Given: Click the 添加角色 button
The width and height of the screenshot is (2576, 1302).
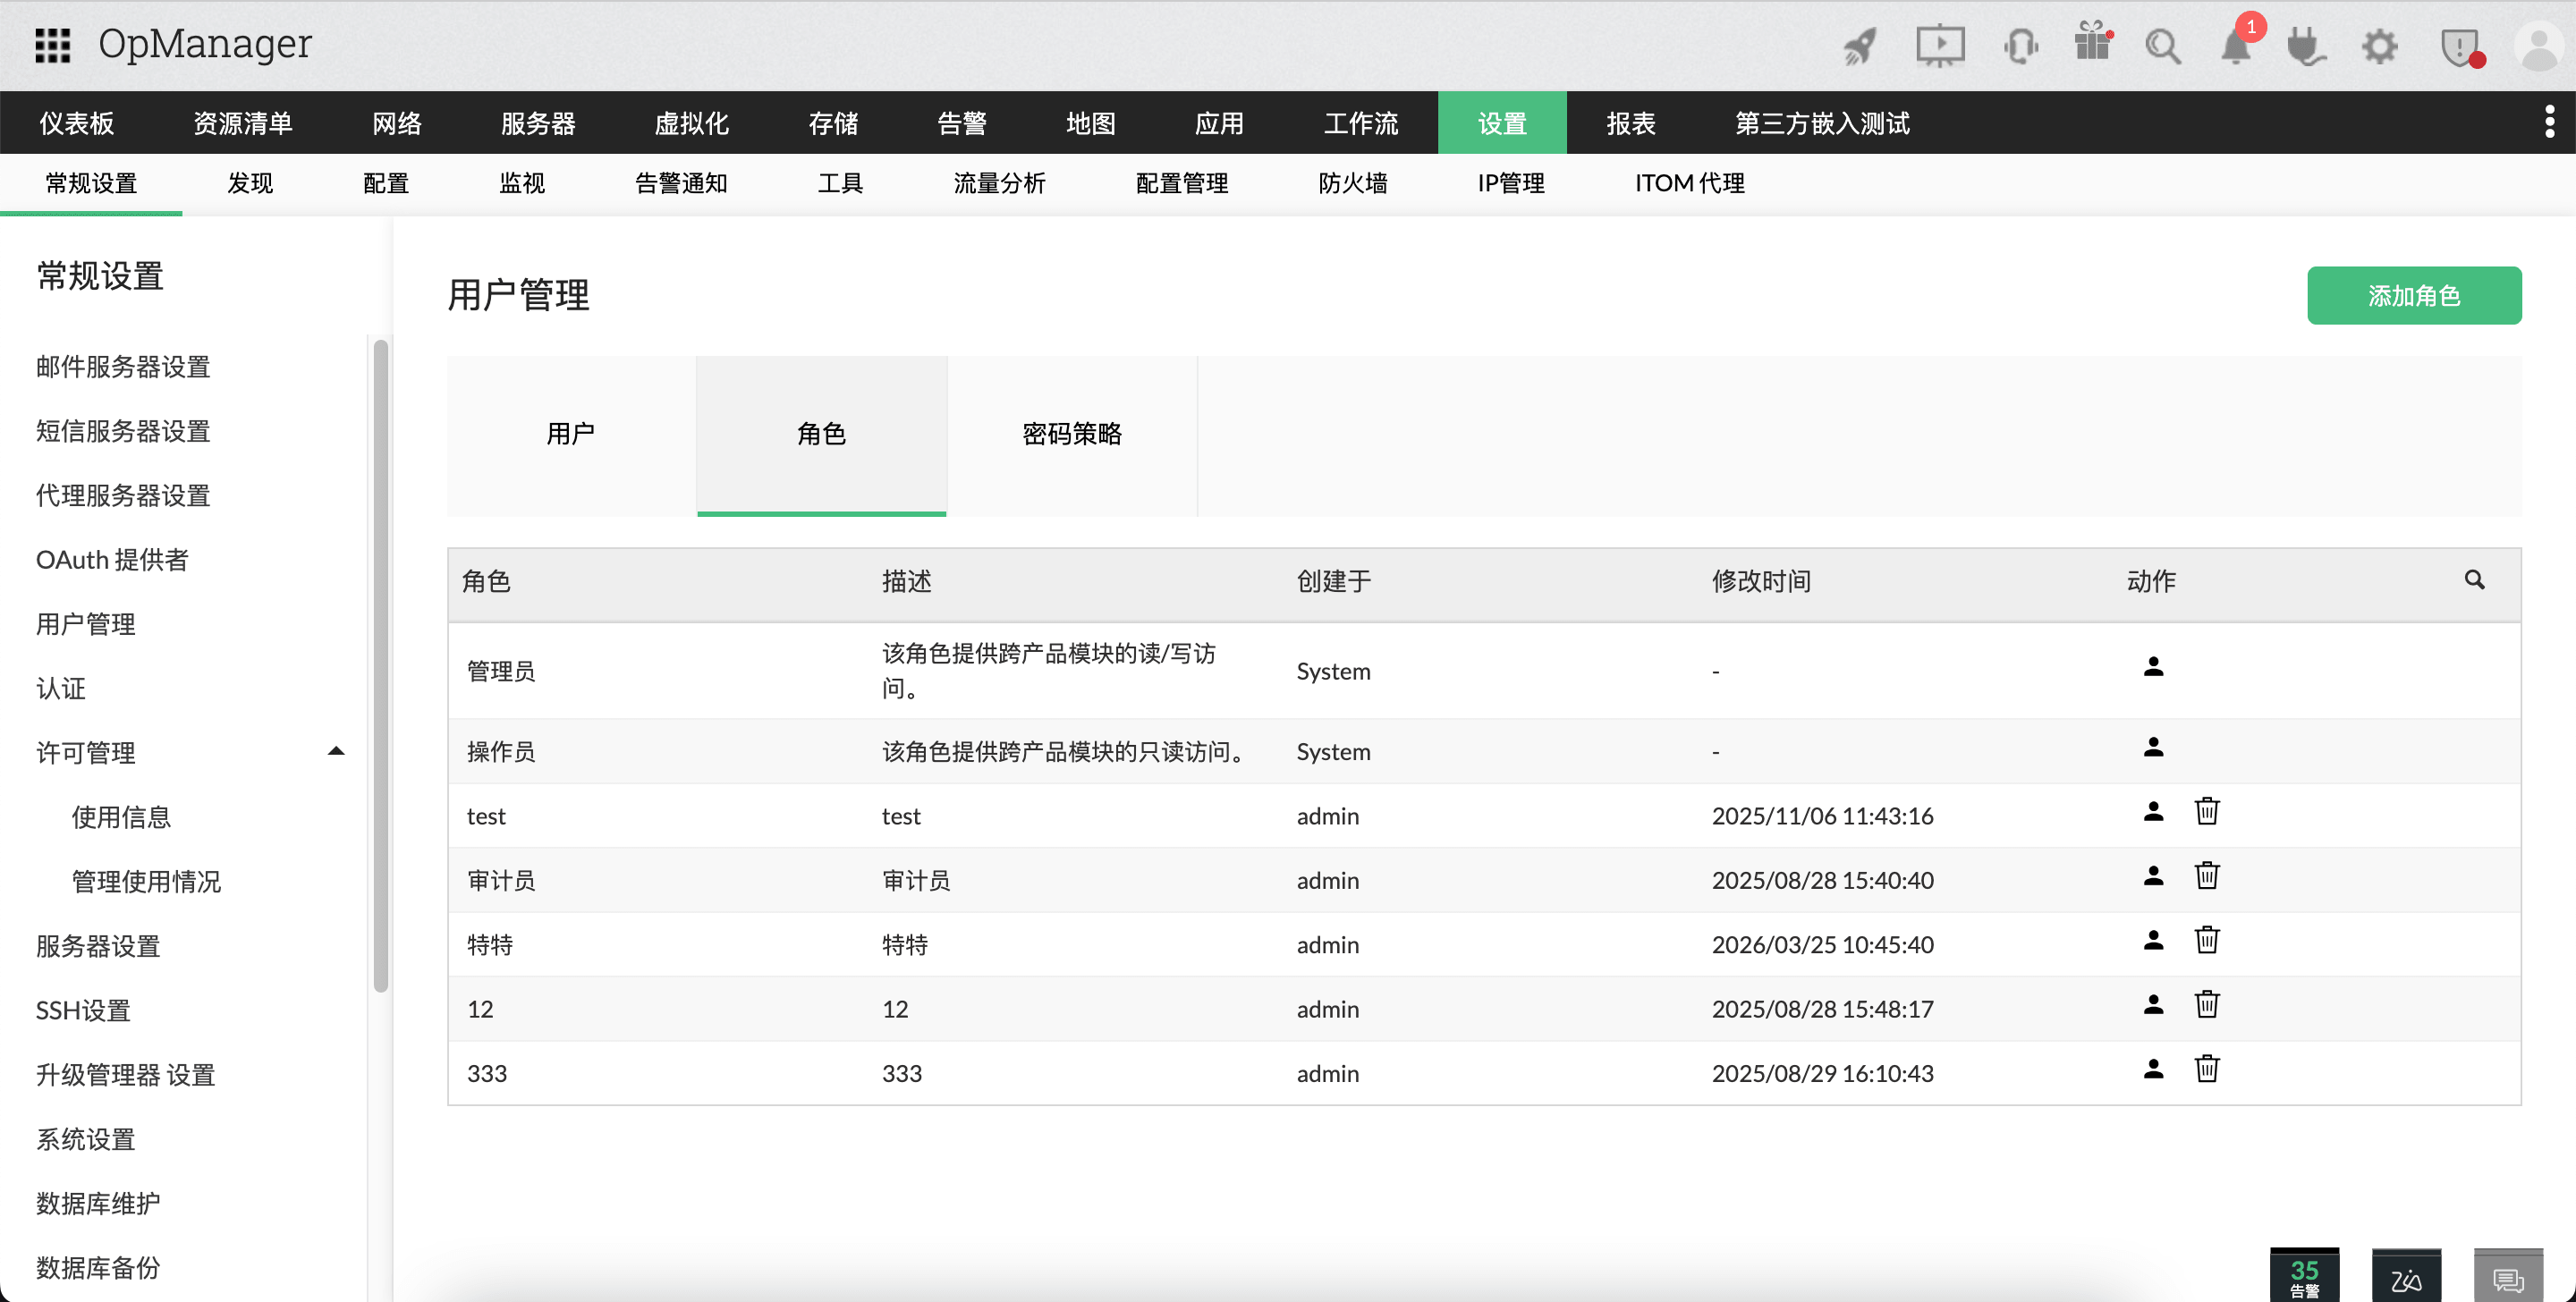Looking at the screenshot, I should (x=2414, y=295).
